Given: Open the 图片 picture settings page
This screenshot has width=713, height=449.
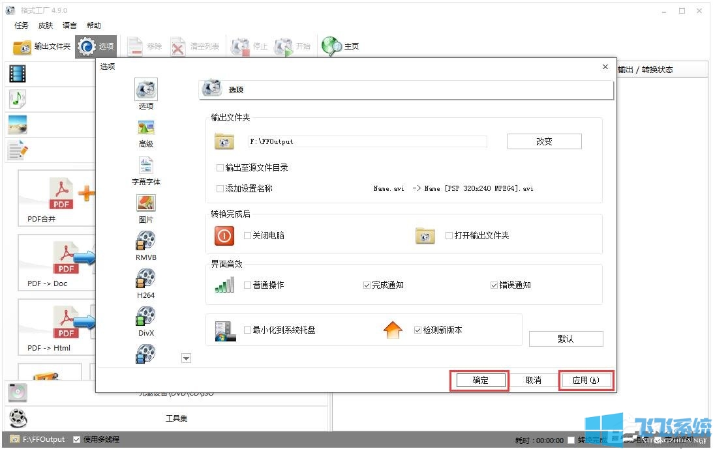Looking at the screenshot, I should [145, 209].
